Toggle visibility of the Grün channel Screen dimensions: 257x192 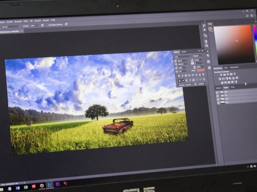tap(218, 99)
